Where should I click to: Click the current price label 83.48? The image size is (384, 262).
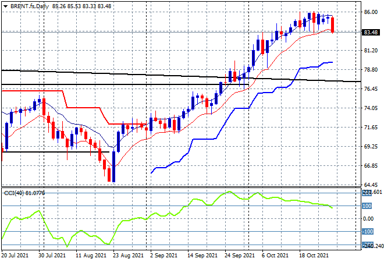371,33
